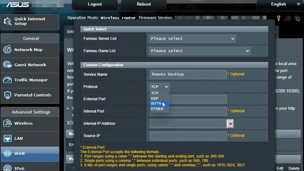Open IPv6 settings section
The height and width of the screenshot is (171, 304).
click(x=30, y=167)
